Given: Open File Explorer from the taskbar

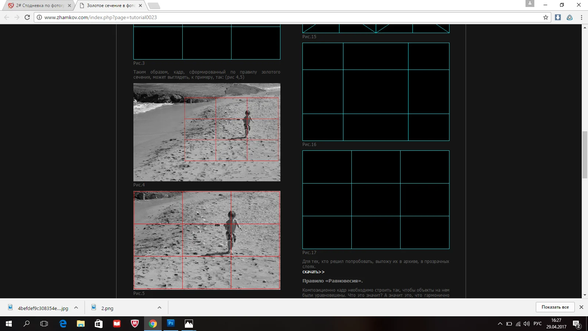Looking at the screenshot, I should (81, 324).
